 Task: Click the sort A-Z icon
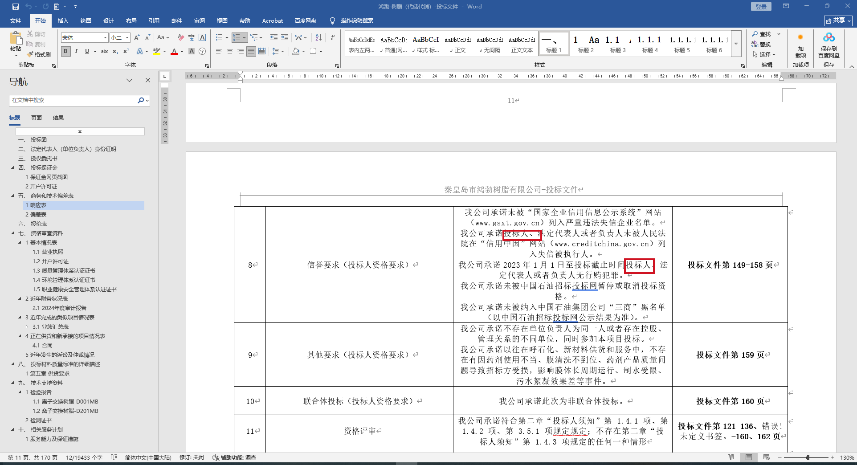click(318, 38)
